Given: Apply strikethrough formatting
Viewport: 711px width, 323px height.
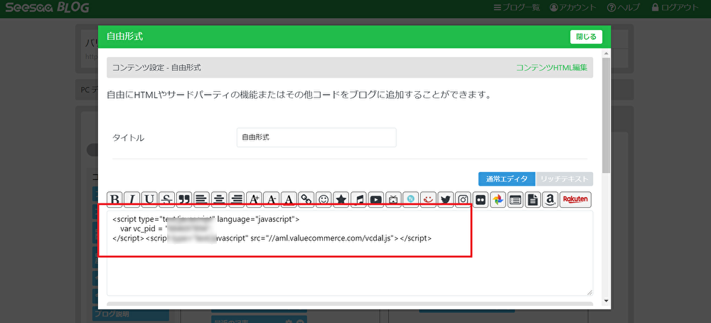Looking at the screenshot, I should coord(167,199).
